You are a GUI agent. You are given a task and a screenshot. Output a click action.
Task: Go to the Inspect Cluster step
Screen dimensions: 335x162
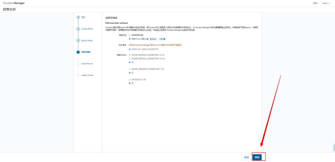[87, 75]
